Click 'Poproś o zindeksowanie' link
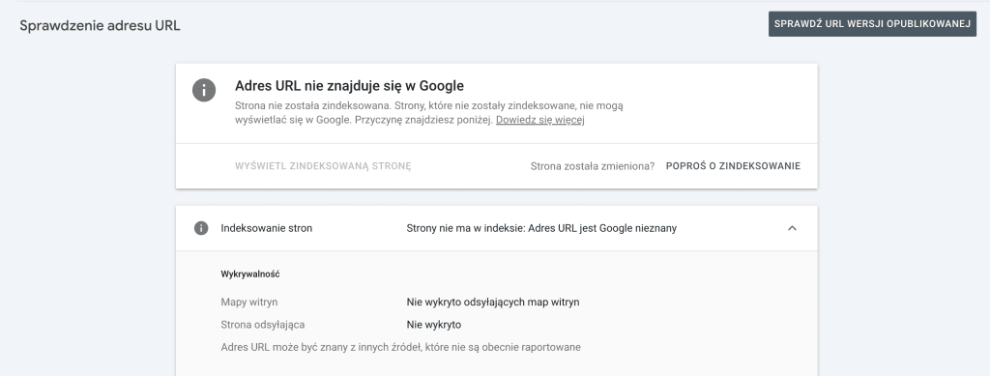Image resolution: width=990 pixels, height=376 pixels. 733,166
